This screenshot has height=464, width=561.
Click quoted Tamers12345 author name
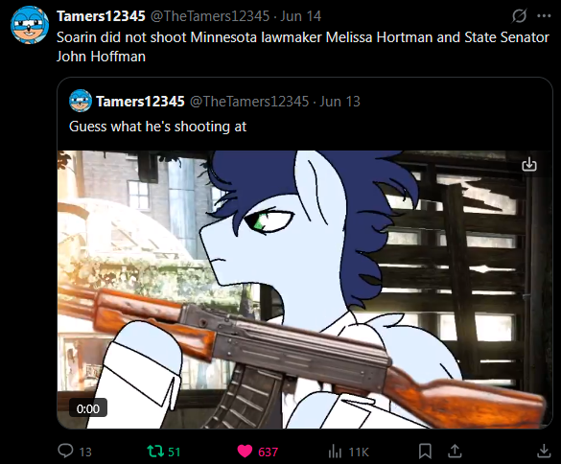pyautogui.click(x=140, y=102)
